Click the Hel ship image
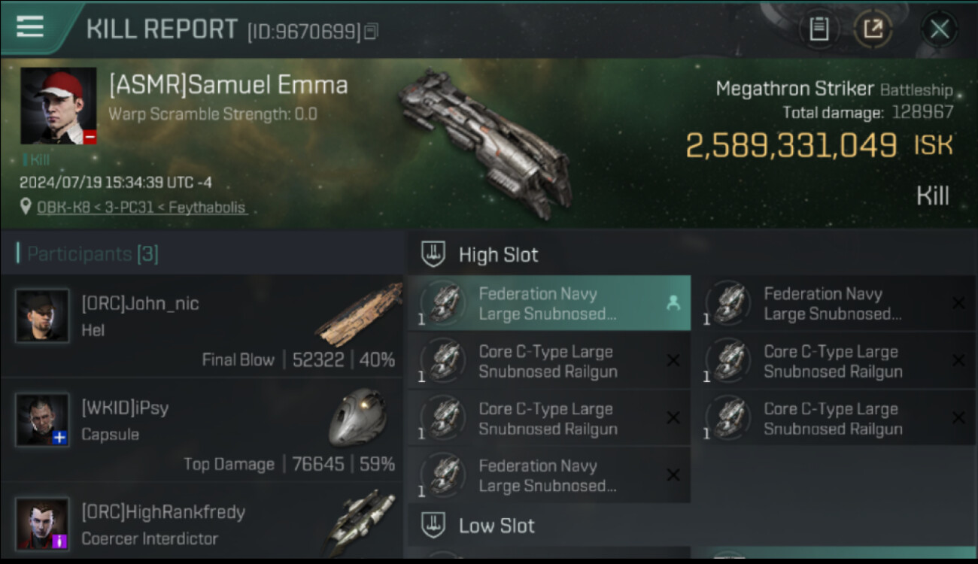The height and width of the screenshot is (564, 978). 359,314
